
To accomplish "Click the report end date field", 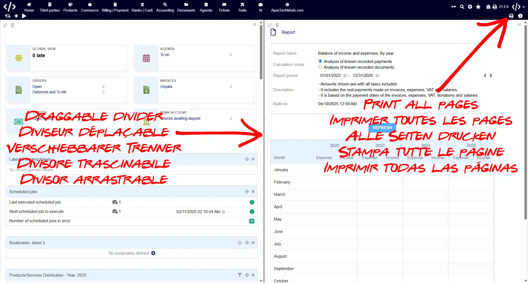I will click(363, 76).
